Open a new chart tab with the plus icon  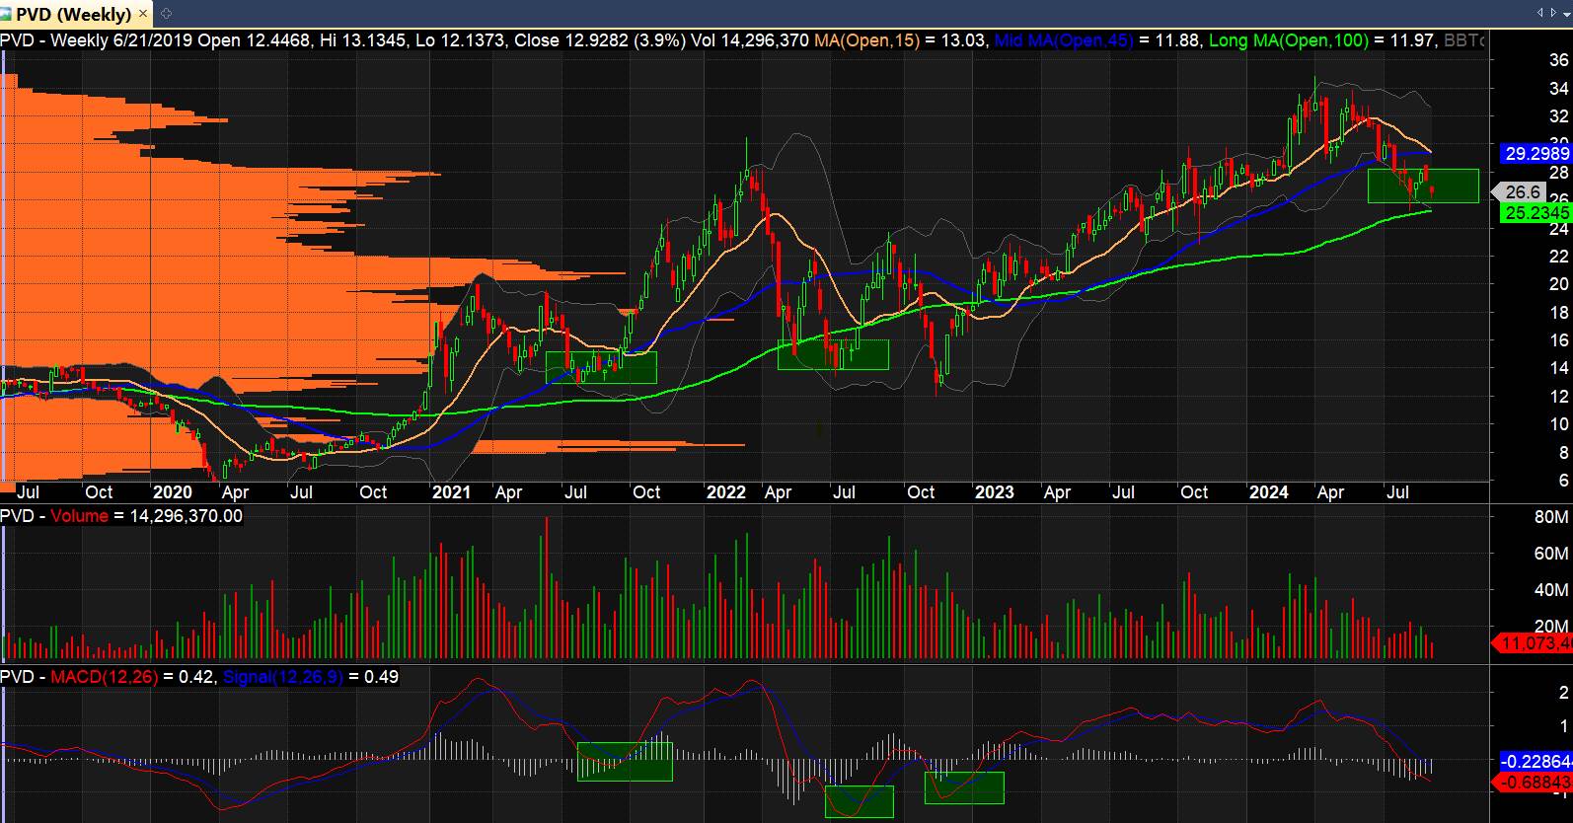tap(165, 14)
